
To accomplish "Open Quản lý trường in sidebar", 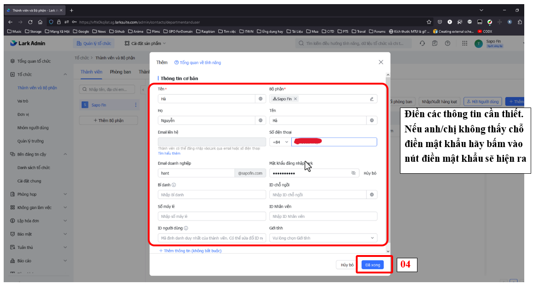I will tap(30, 141).
